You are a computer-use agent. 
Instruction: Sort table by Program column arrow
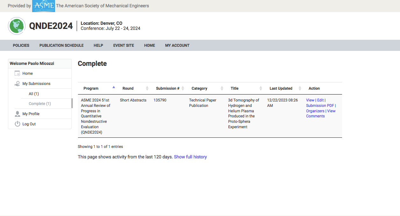coord(114,87)
